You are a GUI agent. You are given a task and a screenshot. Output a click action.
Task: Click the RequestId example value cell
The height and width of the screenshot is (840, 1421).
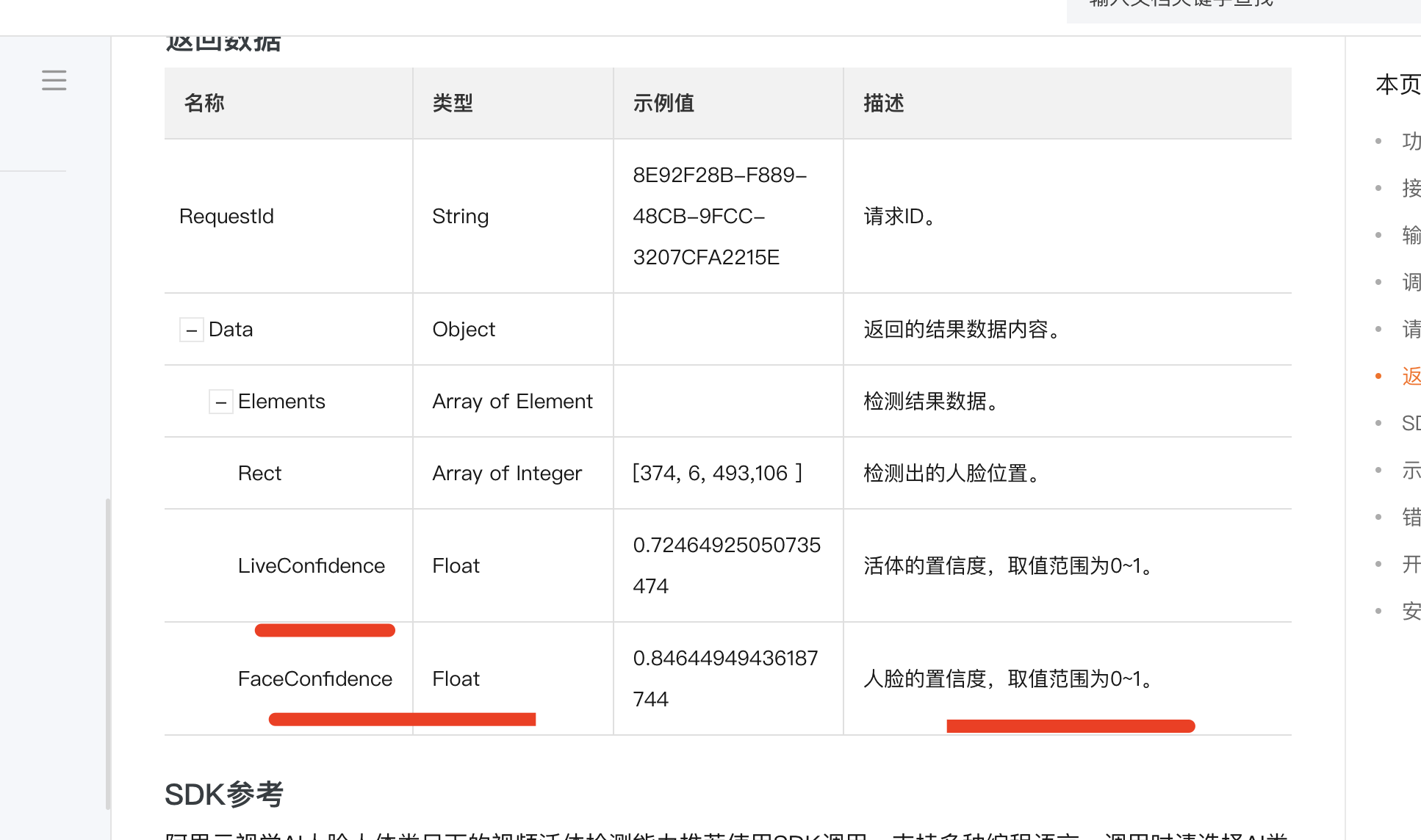pyautogui.click(x=719, y=216)
